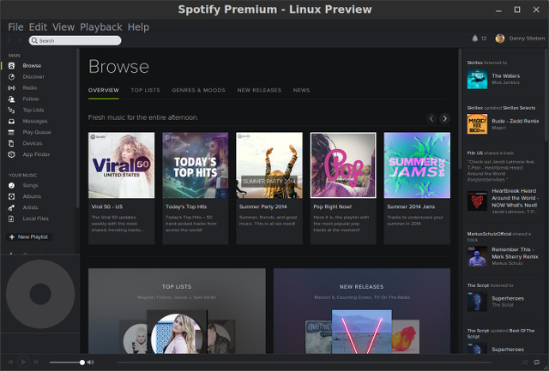This screenshot has width=549, height=371.
Task: Click in the Search field
Action: (75, 40)
